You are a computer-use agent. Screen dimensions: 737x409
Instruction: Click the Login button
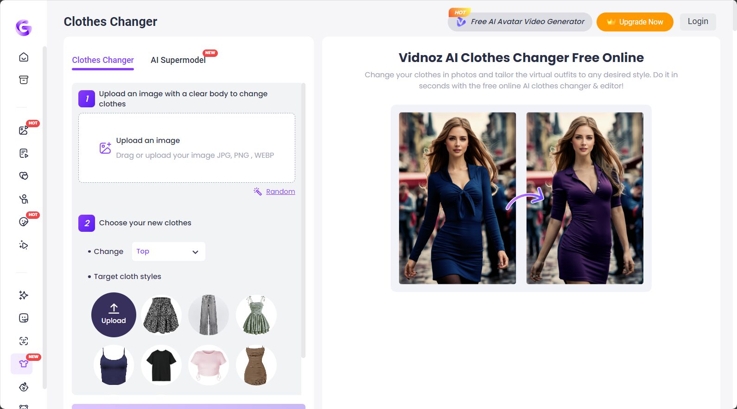(698, 21)
